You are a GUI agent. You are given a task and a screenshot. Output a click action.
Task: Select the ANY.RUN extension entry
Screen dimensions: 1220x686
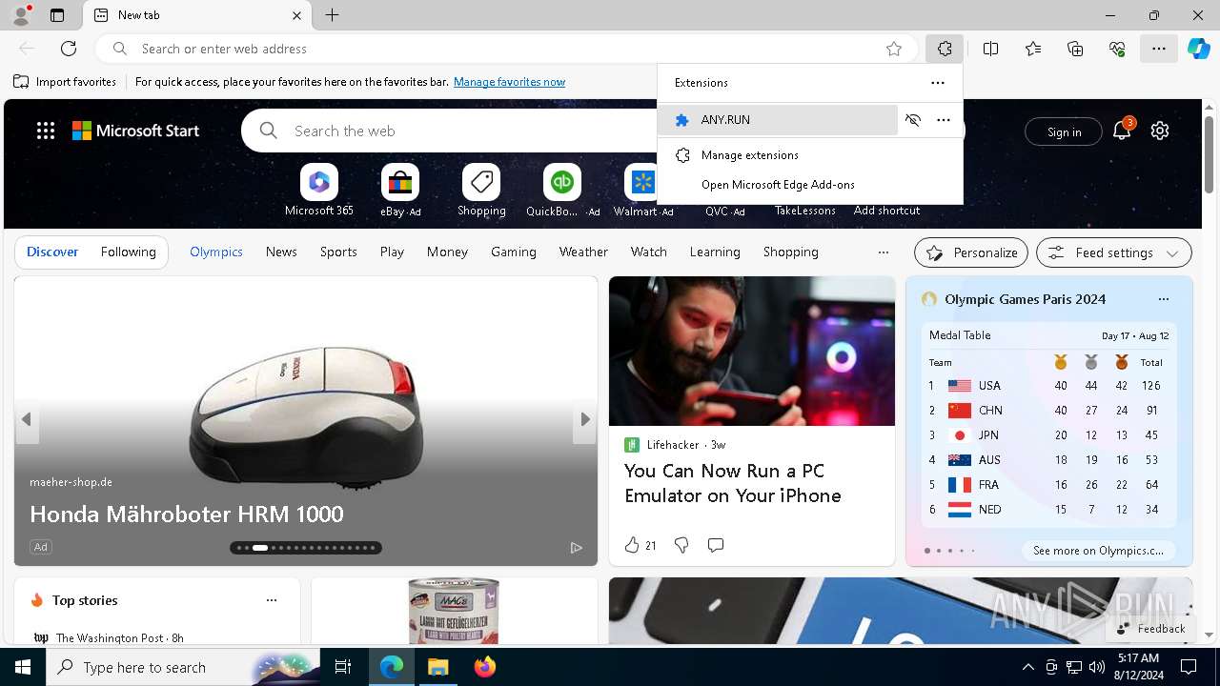pyautogui.click(x=778, y=120)
